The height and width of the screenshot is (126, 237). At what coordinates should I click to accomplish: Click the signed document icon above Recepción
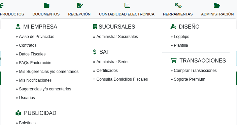(80, 5)
